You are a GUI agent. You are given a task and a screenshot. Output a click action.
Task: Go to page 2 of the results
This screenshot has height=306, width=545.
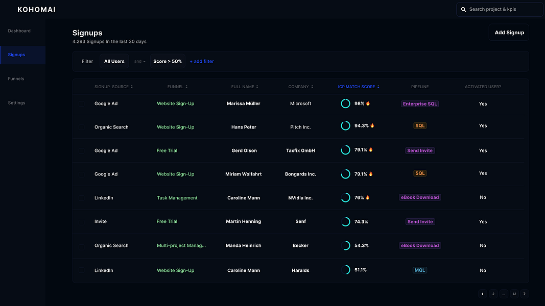coord(493,294)
